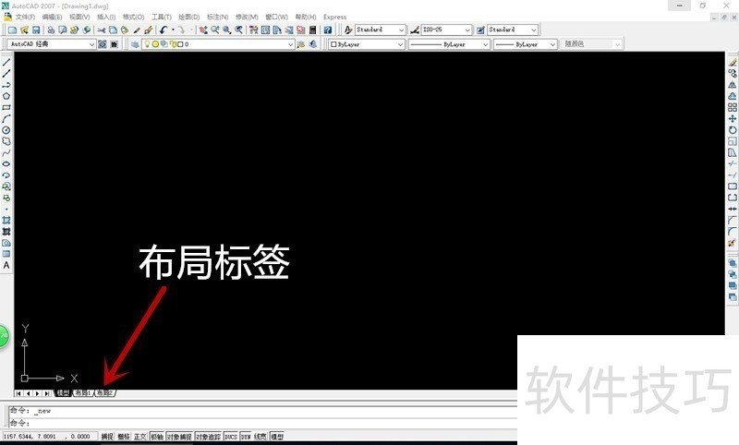739x445 pixels.
Task: Select the Rectangle draw tool
Action: tap(6, 107)
